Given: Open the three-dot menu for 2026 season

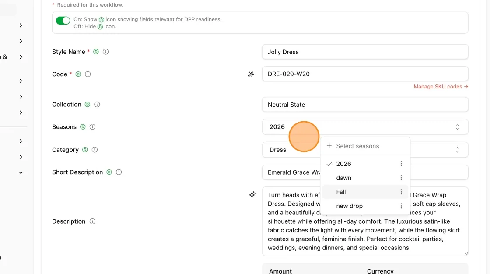Looking at the screenshot, I should (x=401, y=164).
